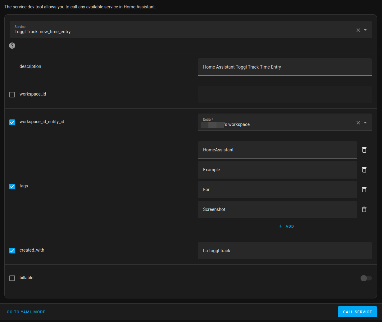This screenshot has height=322, width=382.
Task: Select the service field text new_time_entry
Action: click(55, 32)
